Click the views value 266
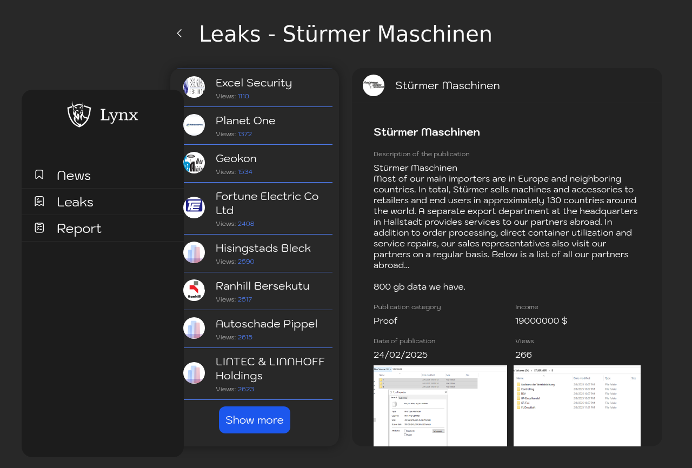The height and width of the screenshot is (468, 692). (523, 355)
